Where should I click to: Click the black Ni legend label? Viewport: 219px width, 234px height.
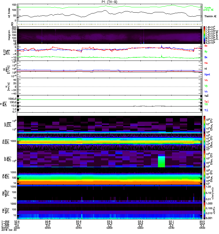pos(206,69)
